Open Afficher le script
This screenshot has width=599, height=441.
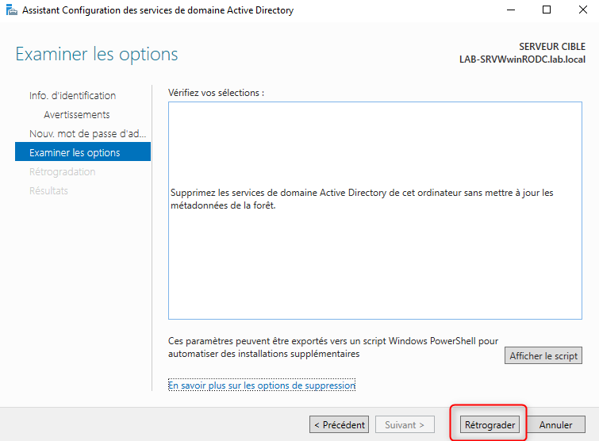click(x=543, y=355)
